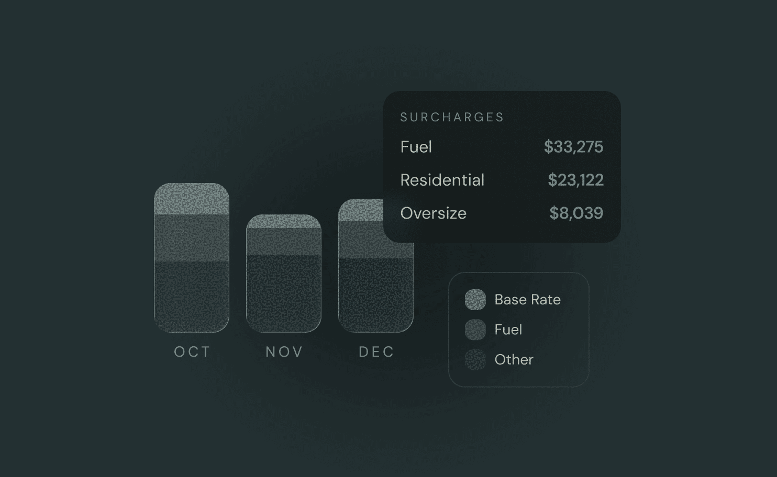Select the DEC month label

376,352
